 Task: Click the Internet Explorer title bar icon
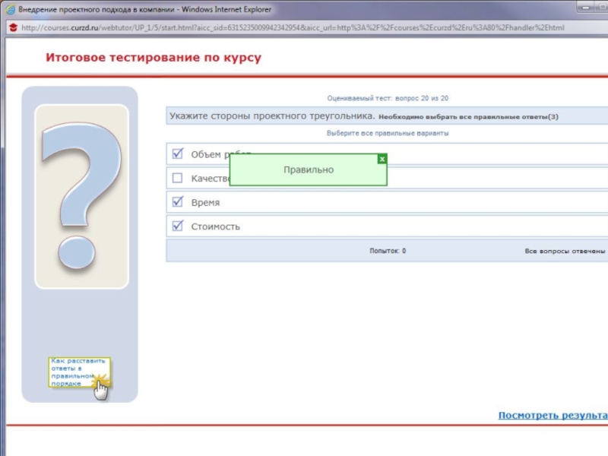click(x=11, y=9)
